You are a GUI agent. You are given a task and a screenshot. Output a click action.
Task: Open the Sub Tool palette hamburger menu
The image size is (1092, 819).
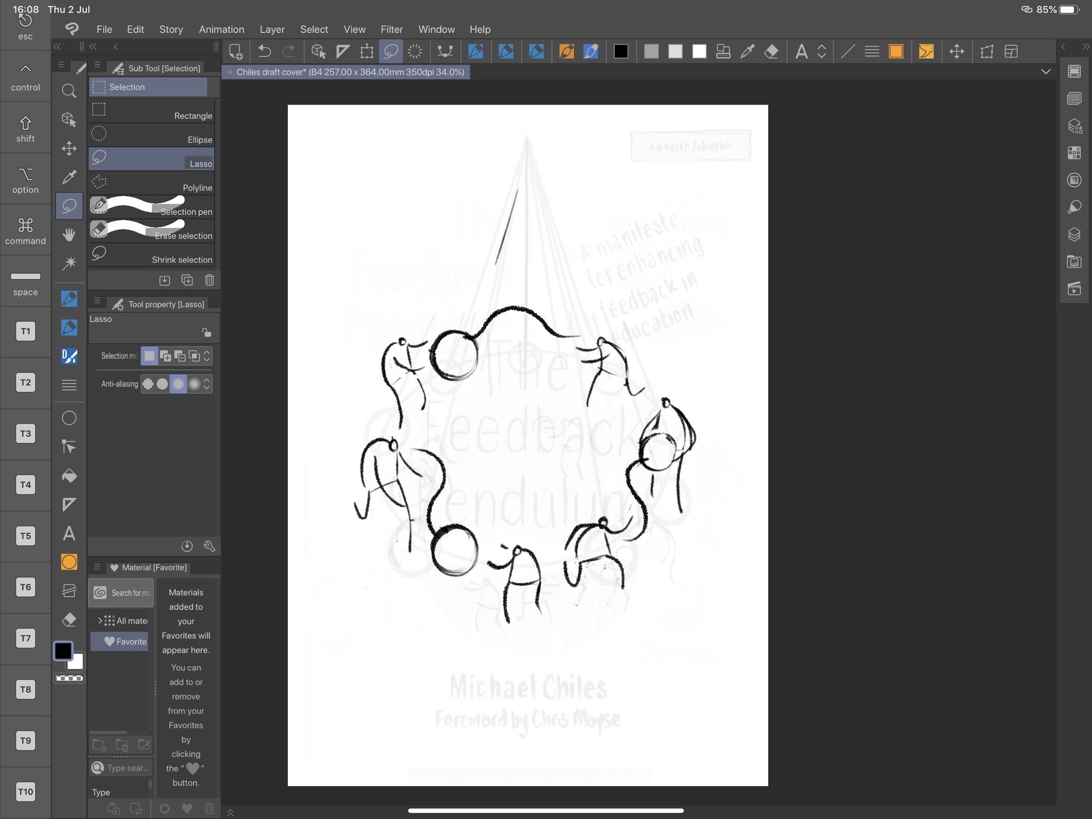(97, 65)
